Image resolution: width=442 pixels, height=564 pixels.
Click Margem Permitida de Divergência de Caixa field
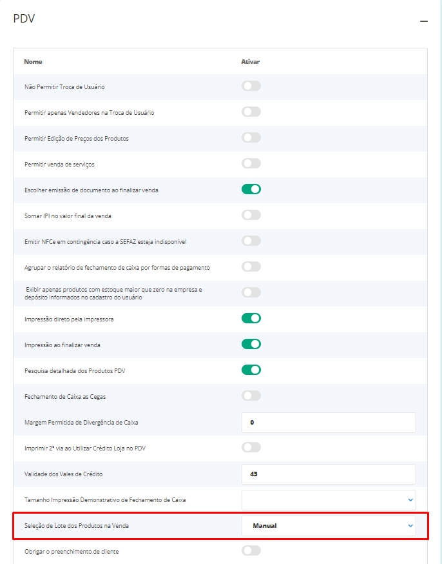[329, 422]
